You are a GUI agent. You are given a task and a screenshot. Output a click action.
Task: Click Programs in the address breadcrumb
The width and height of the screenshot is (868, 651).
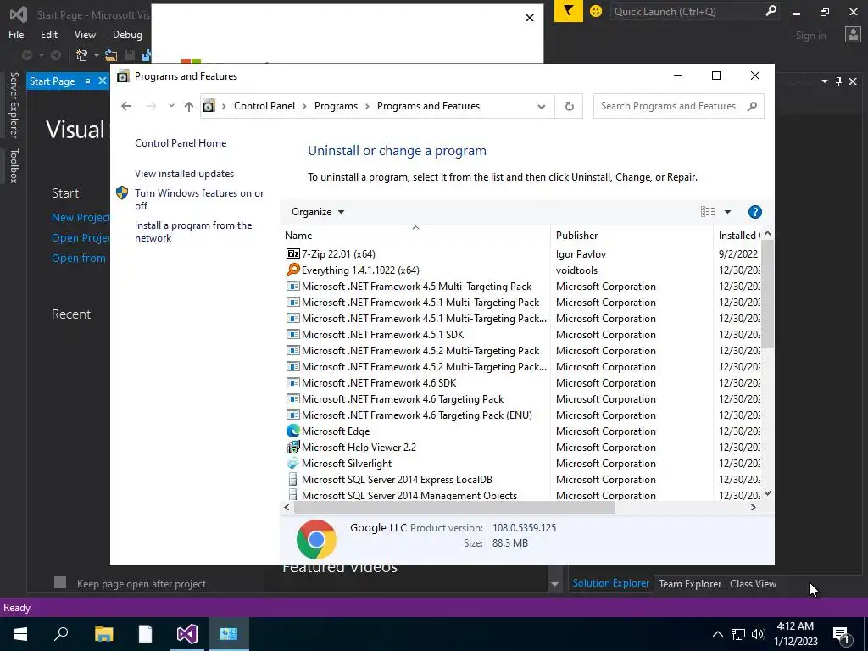pos(336,106)
